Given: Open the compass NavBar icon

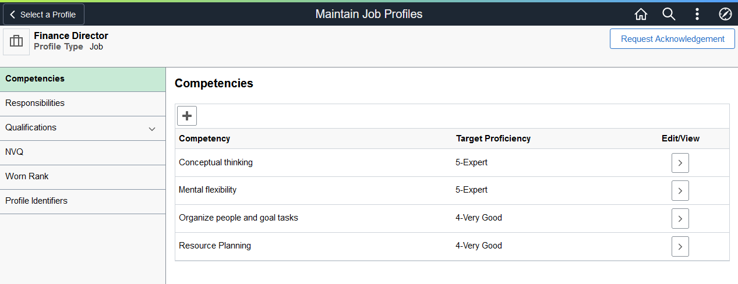Looking at the screenshot, I should pos(725,14).
